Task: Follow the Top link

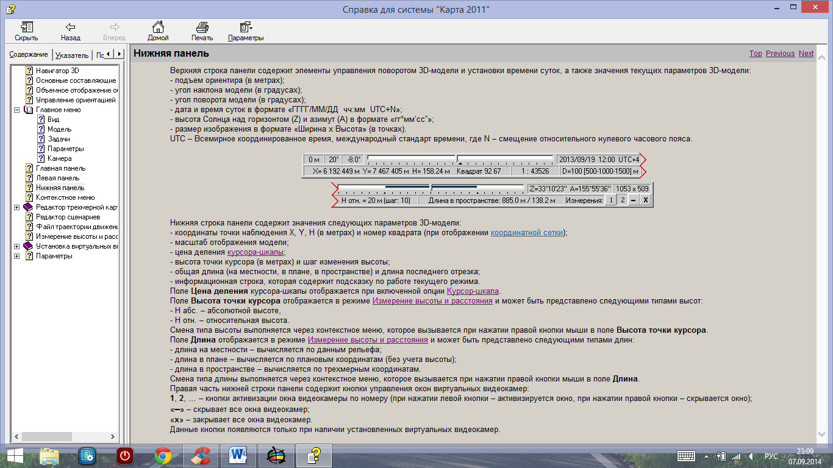Action: [756, 54]
